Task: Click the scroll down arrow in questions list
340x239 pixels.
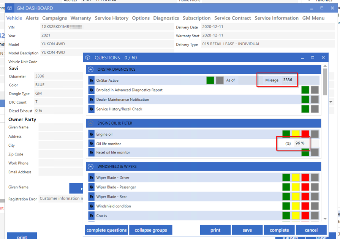Action: point(325,218)
